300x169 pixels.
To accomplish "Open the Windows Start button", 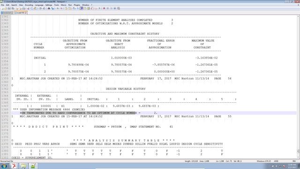I will pyautogui.click(x=4, y=166).
